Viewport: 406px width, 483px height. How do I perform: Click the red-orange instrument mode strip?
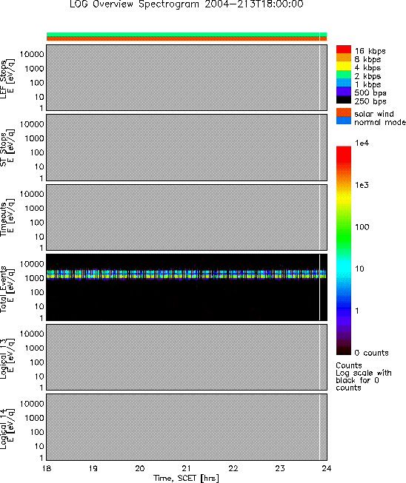[x=187, y=38]
